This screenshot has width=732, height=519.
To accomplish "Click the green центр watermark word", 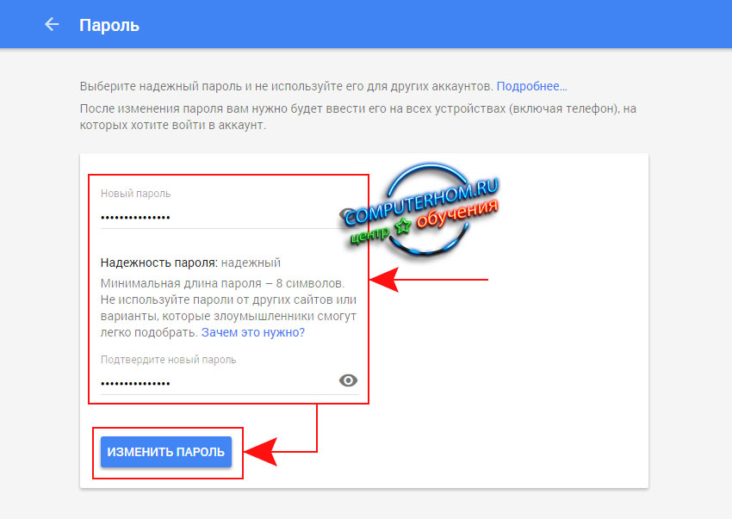I will [x=369, y=235].
